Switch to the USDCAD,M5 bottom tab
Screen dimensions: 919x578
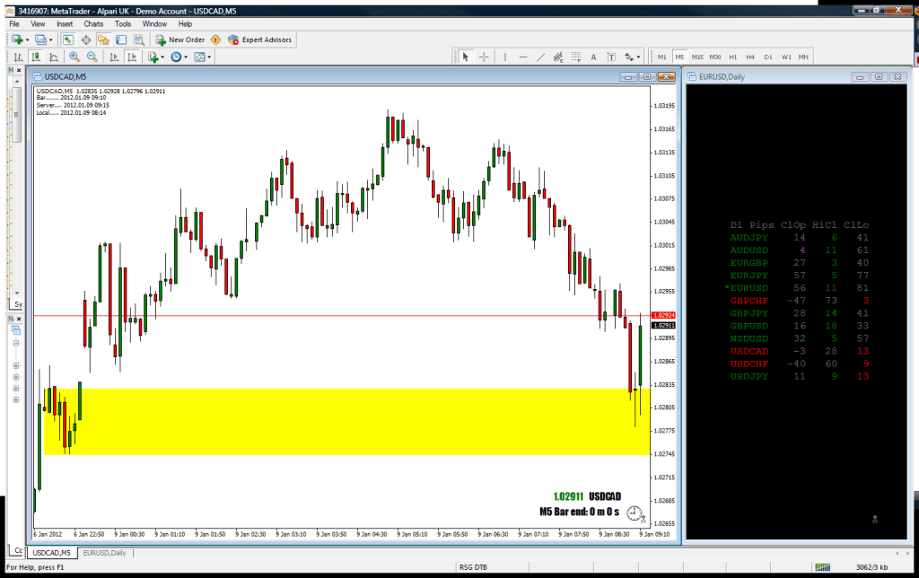pos(51,553)
